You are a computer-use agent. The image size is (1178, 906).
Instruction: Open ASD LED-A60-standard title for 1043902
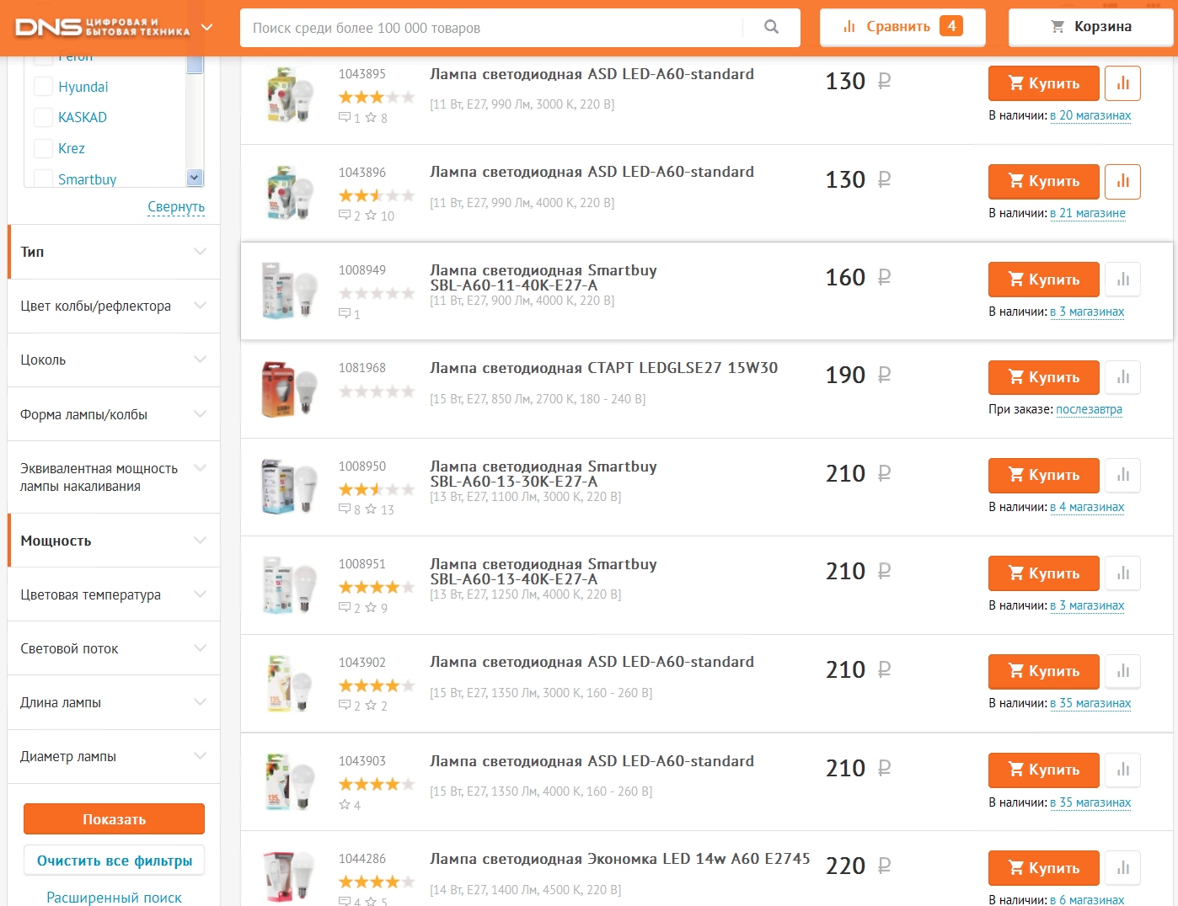click(x=592, y=662)
